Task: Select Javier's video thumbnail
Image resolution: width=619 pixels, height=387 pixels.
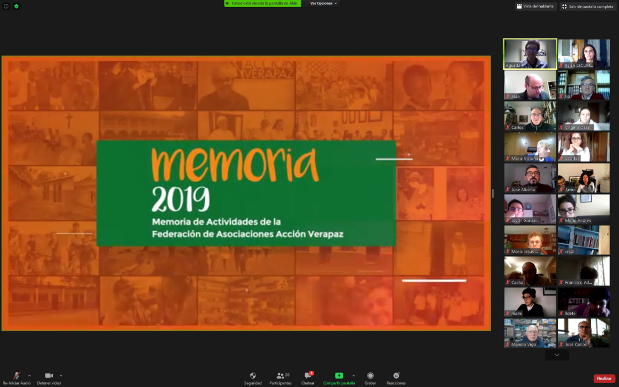Action: [x=584, y=178]
